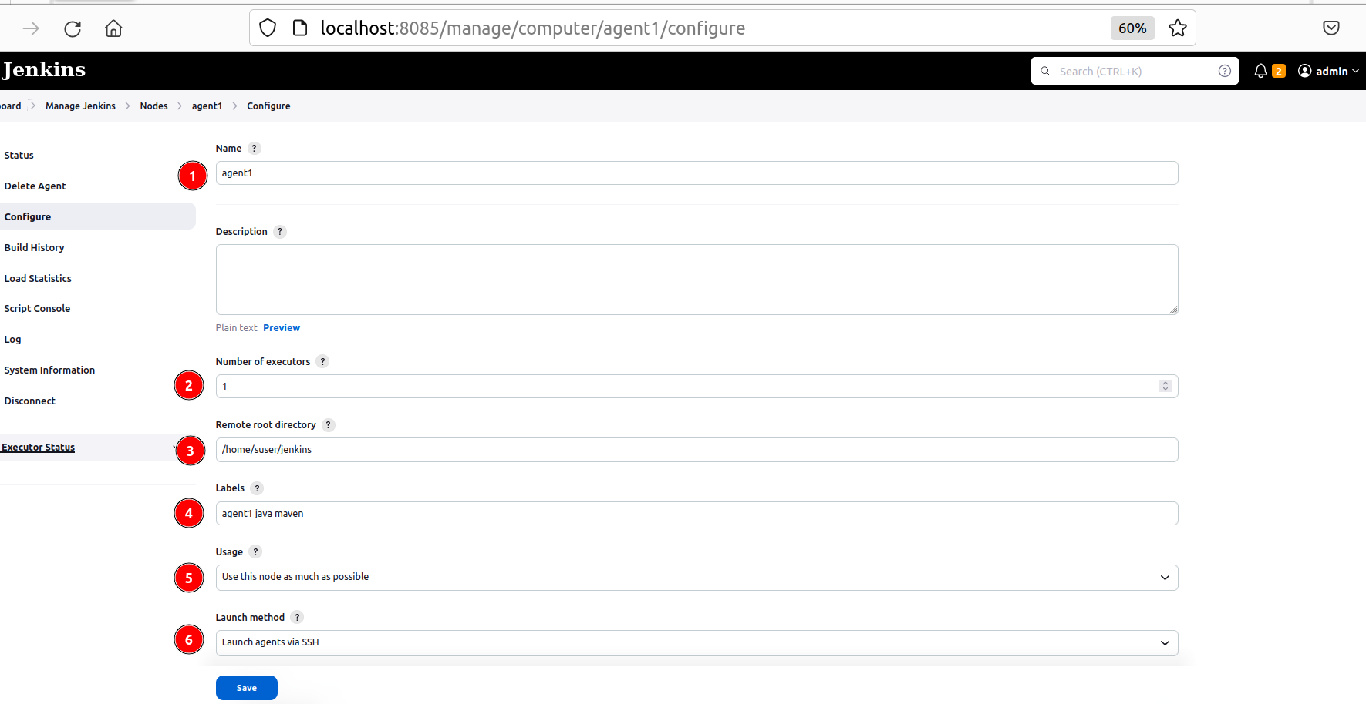
Task: Open the Launch method dropdown
Action: tap(696, 643)
